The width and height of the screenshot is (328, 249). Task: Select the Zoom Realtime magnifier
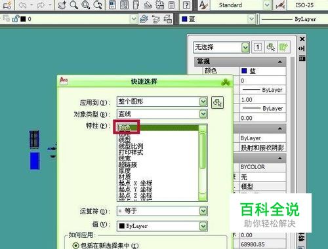74,5
